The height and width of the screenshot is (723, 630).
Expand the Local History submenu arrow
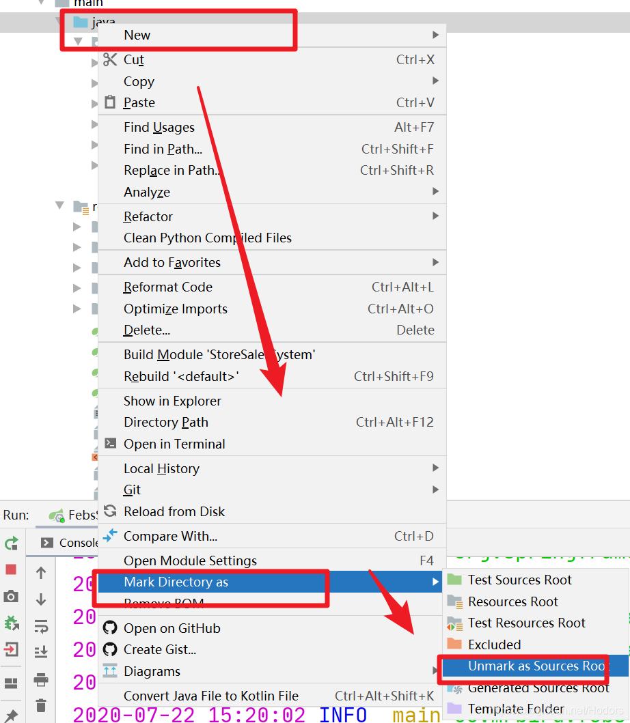pyautogui.click(x=435, y=468)
